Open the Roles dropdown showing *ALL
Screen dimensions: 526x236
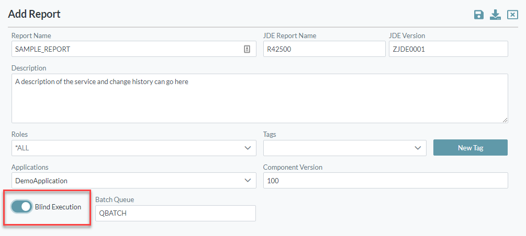pyautogui.click(x=133, y=148)
